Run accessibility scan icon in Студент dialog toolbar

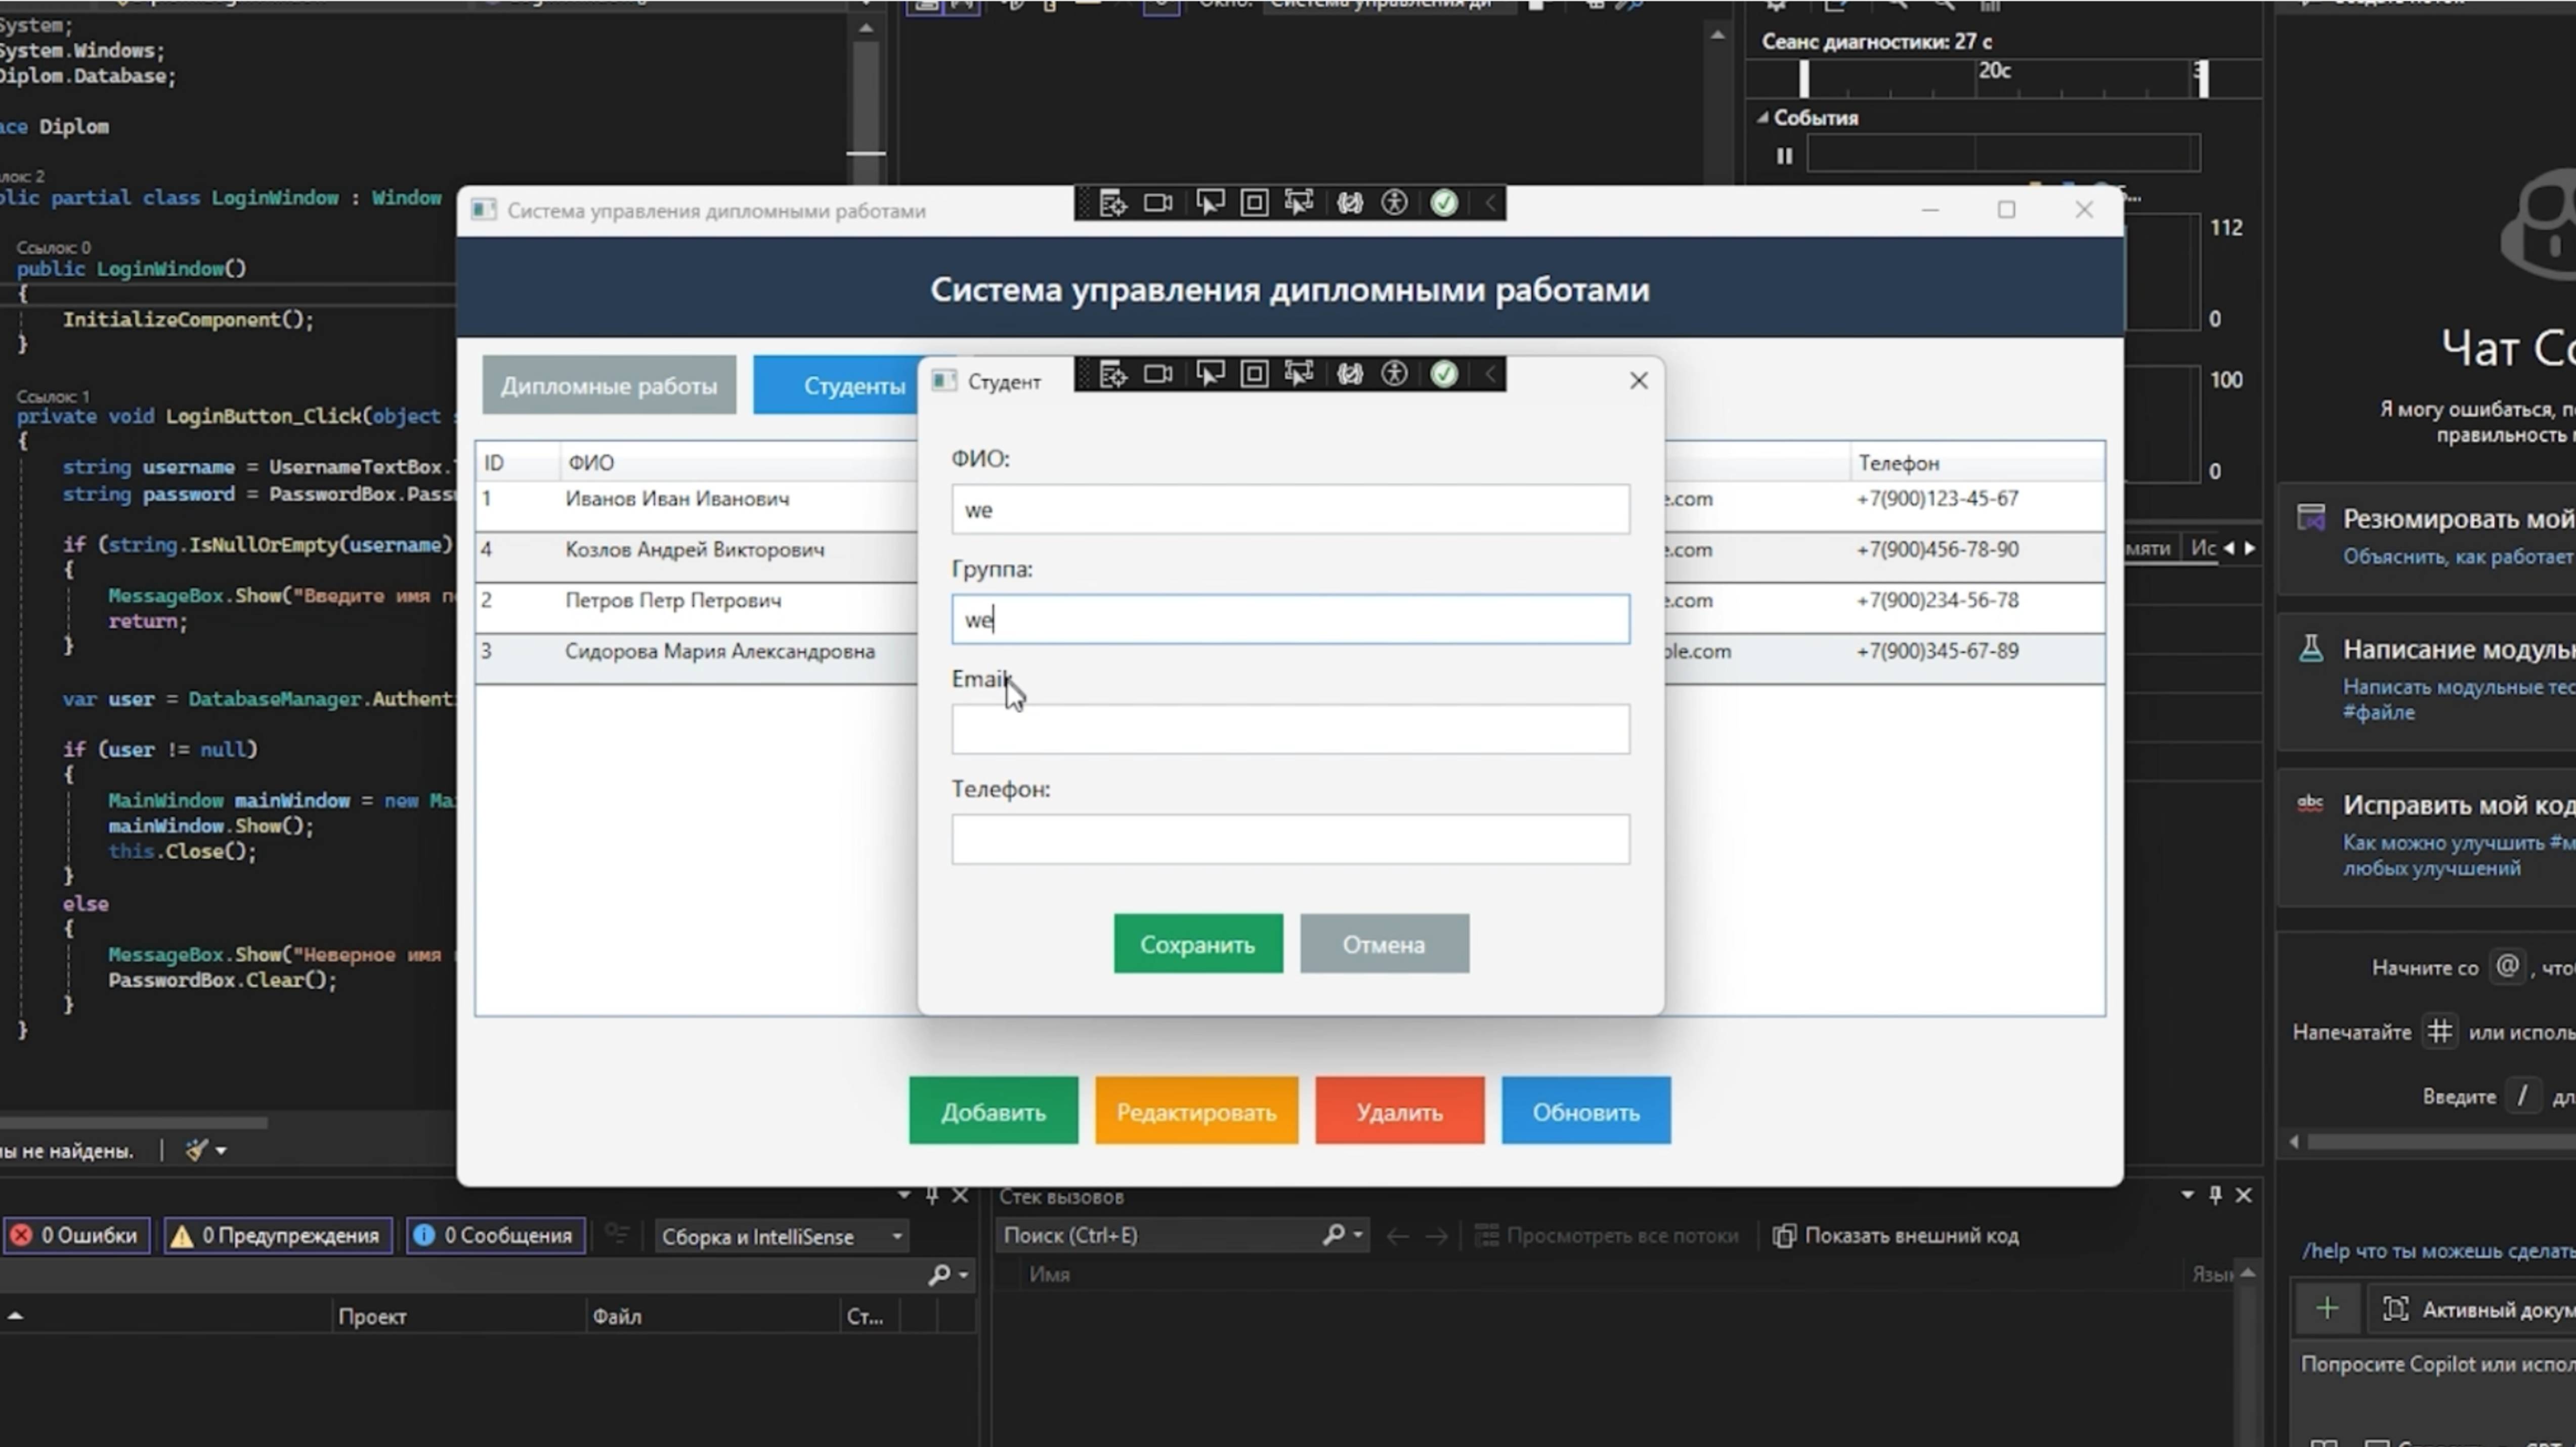pos(1394,375)
